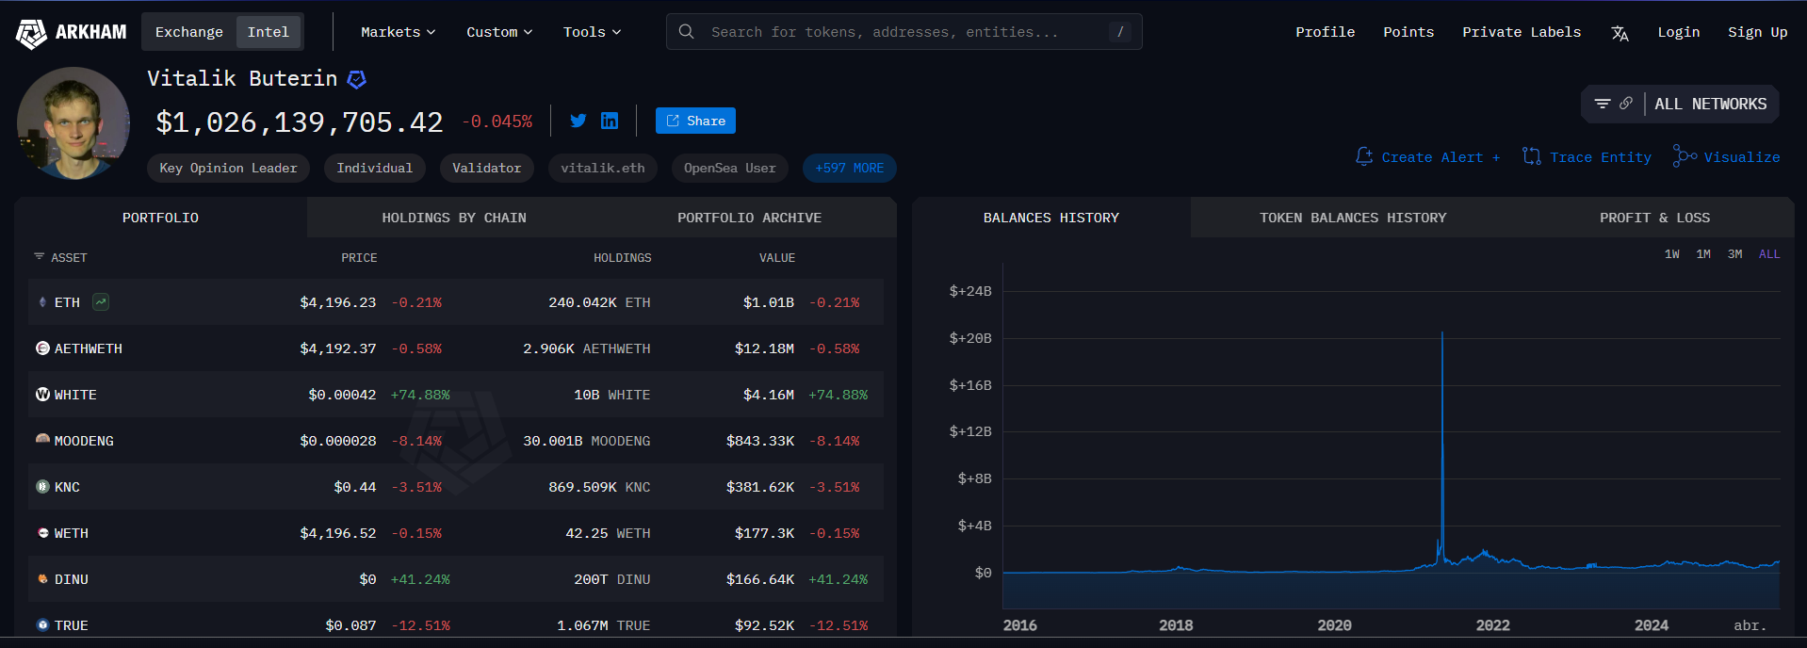Click the filter icon beside All Networks

1602,104
